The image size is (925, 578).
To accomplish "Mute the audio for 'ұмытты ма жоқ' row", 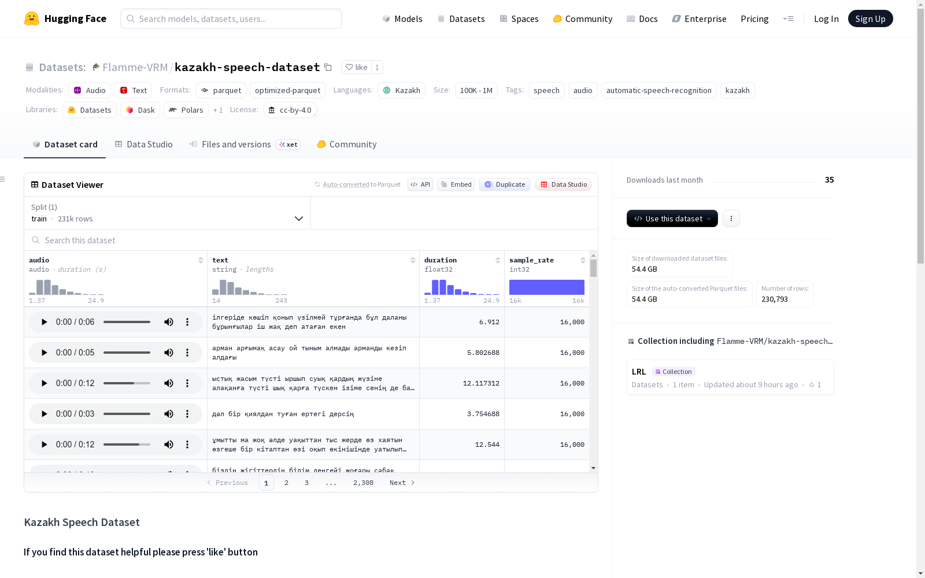I will (169, 444).
